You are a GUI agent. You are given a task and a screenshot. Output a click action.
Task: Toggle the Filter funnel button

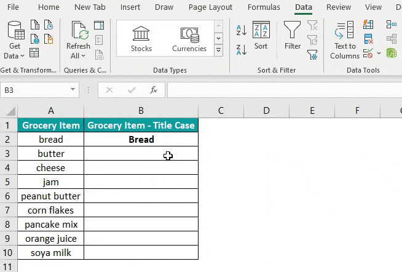tap(292, 35)
